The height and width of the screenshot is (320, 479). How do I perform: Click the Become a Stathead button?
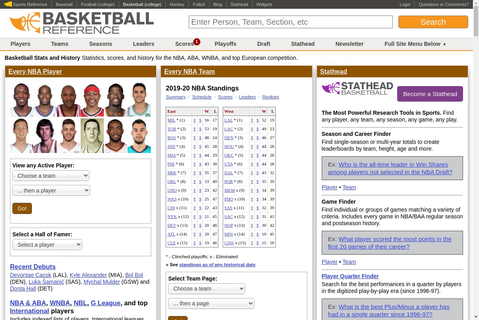(x=430, y=94)
